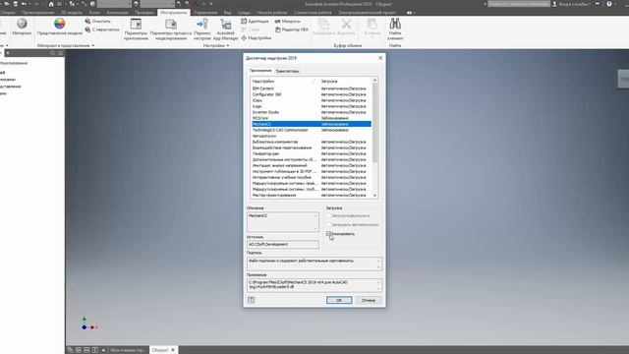
Task: Select the MCSCore add-in row
Action: [x=312, y=118]
